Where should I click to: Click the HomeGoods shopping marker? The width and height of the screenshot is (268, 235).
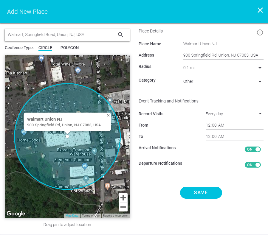pos(24,132)
